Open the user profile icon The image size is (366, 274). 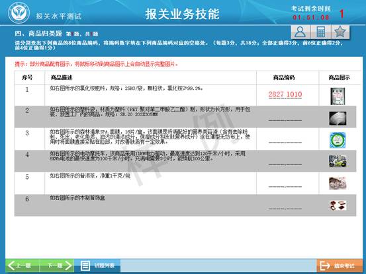point(300,32)
